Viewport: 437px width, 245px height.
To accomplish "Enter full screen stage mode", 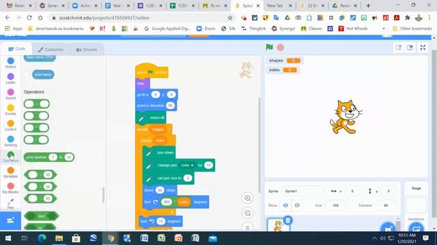I will 423,48.
